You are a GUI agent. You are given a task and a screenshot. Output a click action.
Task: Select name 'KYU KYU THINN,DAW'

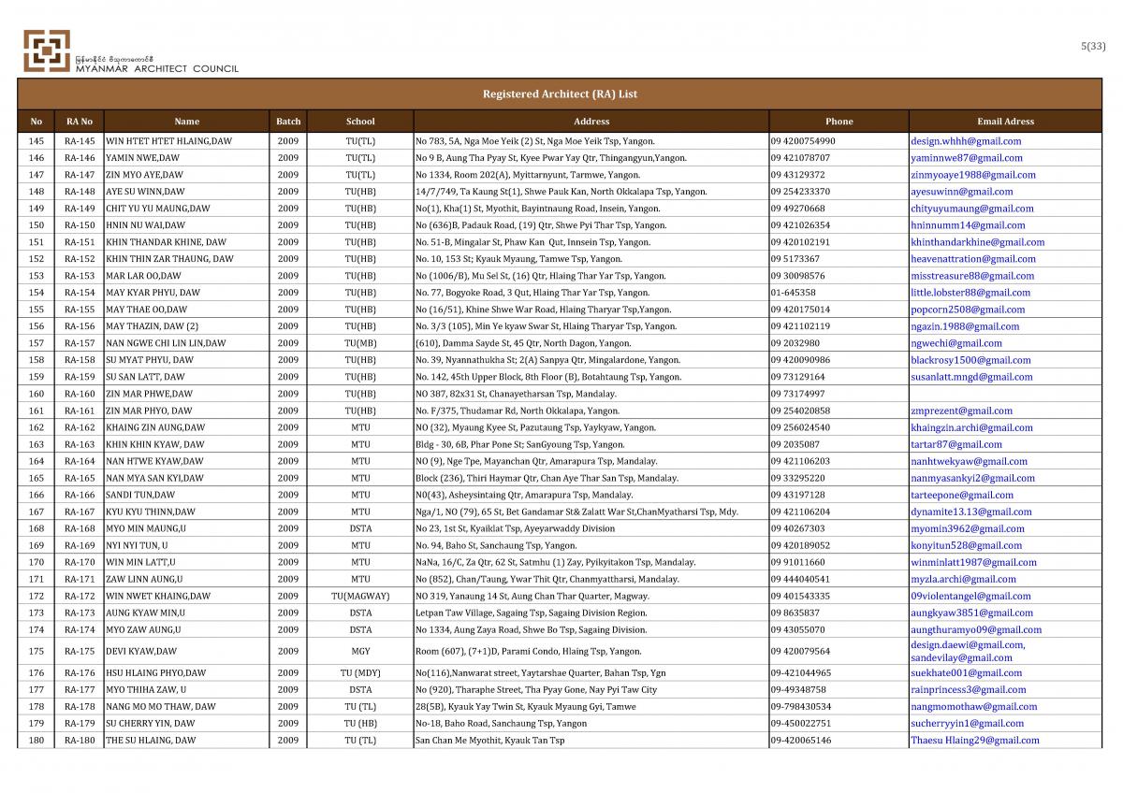(x=151, y=512)
